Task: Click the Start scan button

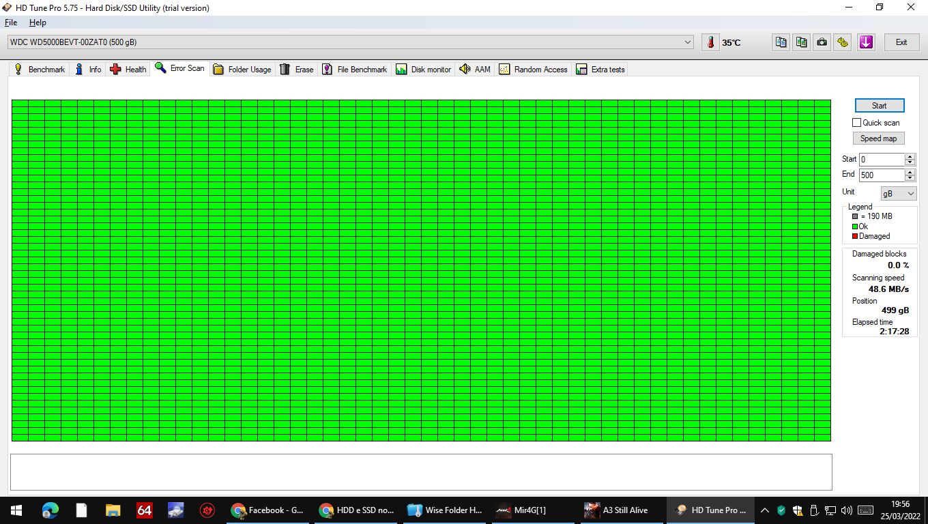Action: 880,106
